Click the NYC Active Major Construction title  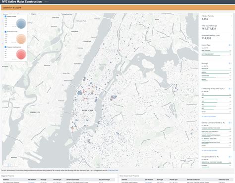[22, 1]
